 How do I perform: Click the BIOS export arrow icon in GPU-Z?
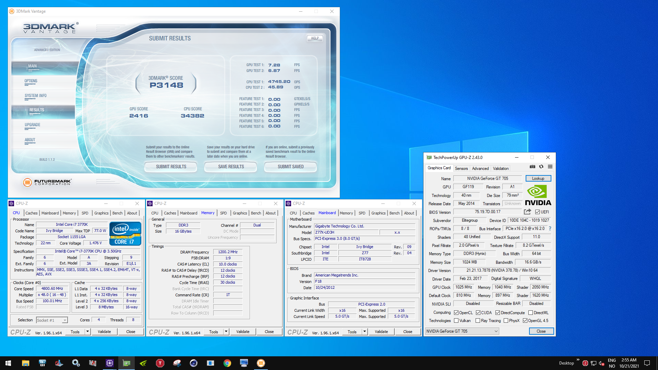527,212
